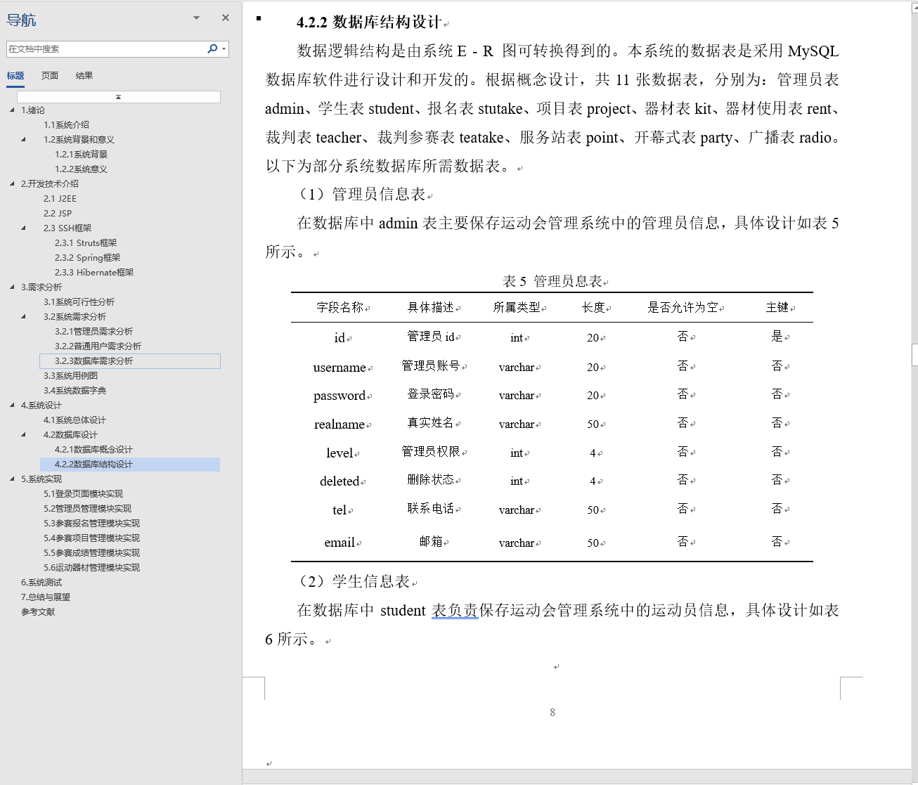Close the navigation pane

pos(224,18)
